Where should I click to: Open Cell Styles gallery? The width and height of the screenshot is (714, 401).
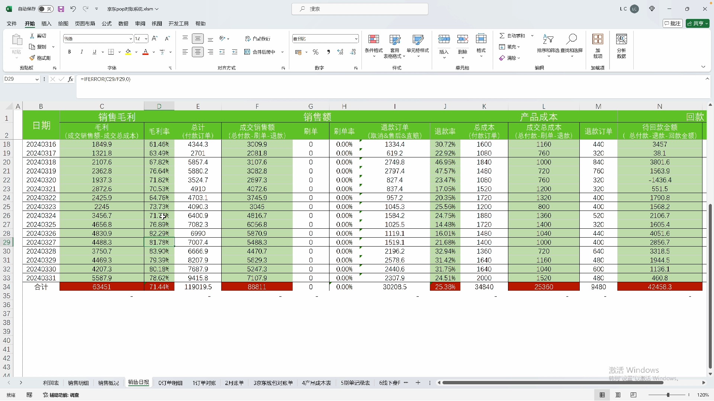tap(418, 46)
